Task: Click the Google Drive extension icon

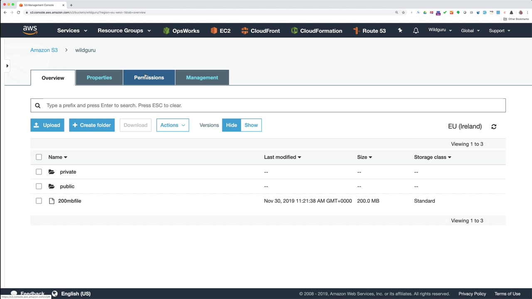Action: click(425, 12)
